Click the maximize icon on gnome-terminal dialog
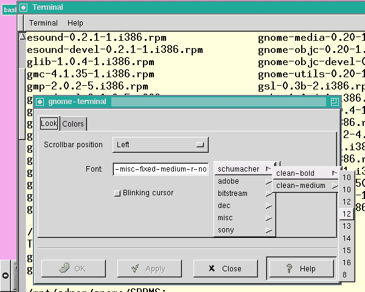Screen dimensions: 365x292 [334, 102]
